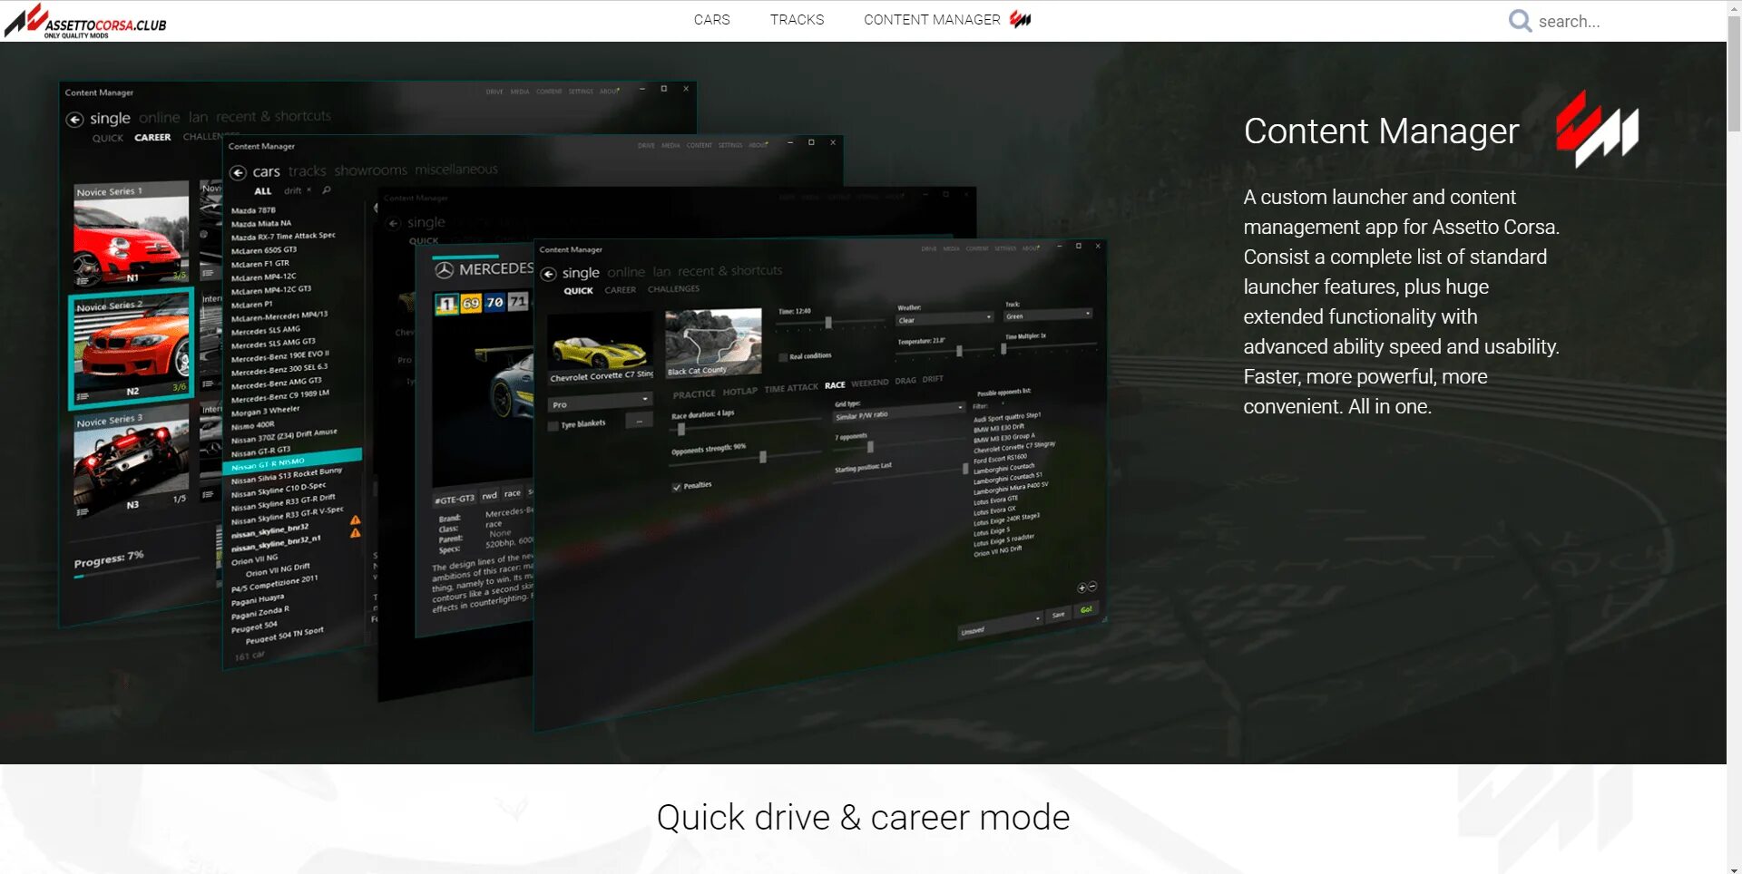Select 'McLaren F1 GTR' in cars list
The height and width of the screenshot is (874, 1742).
click(260, 264)
